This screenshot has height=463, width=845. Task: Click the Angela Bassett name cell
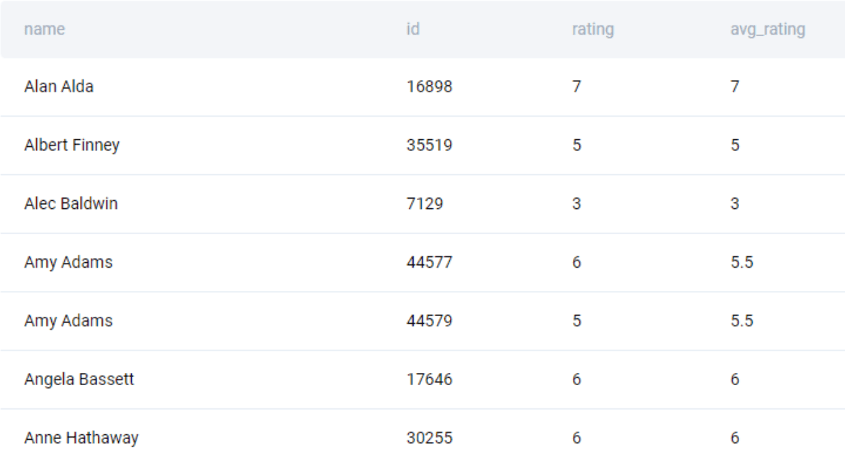click(x=79, y=379)
